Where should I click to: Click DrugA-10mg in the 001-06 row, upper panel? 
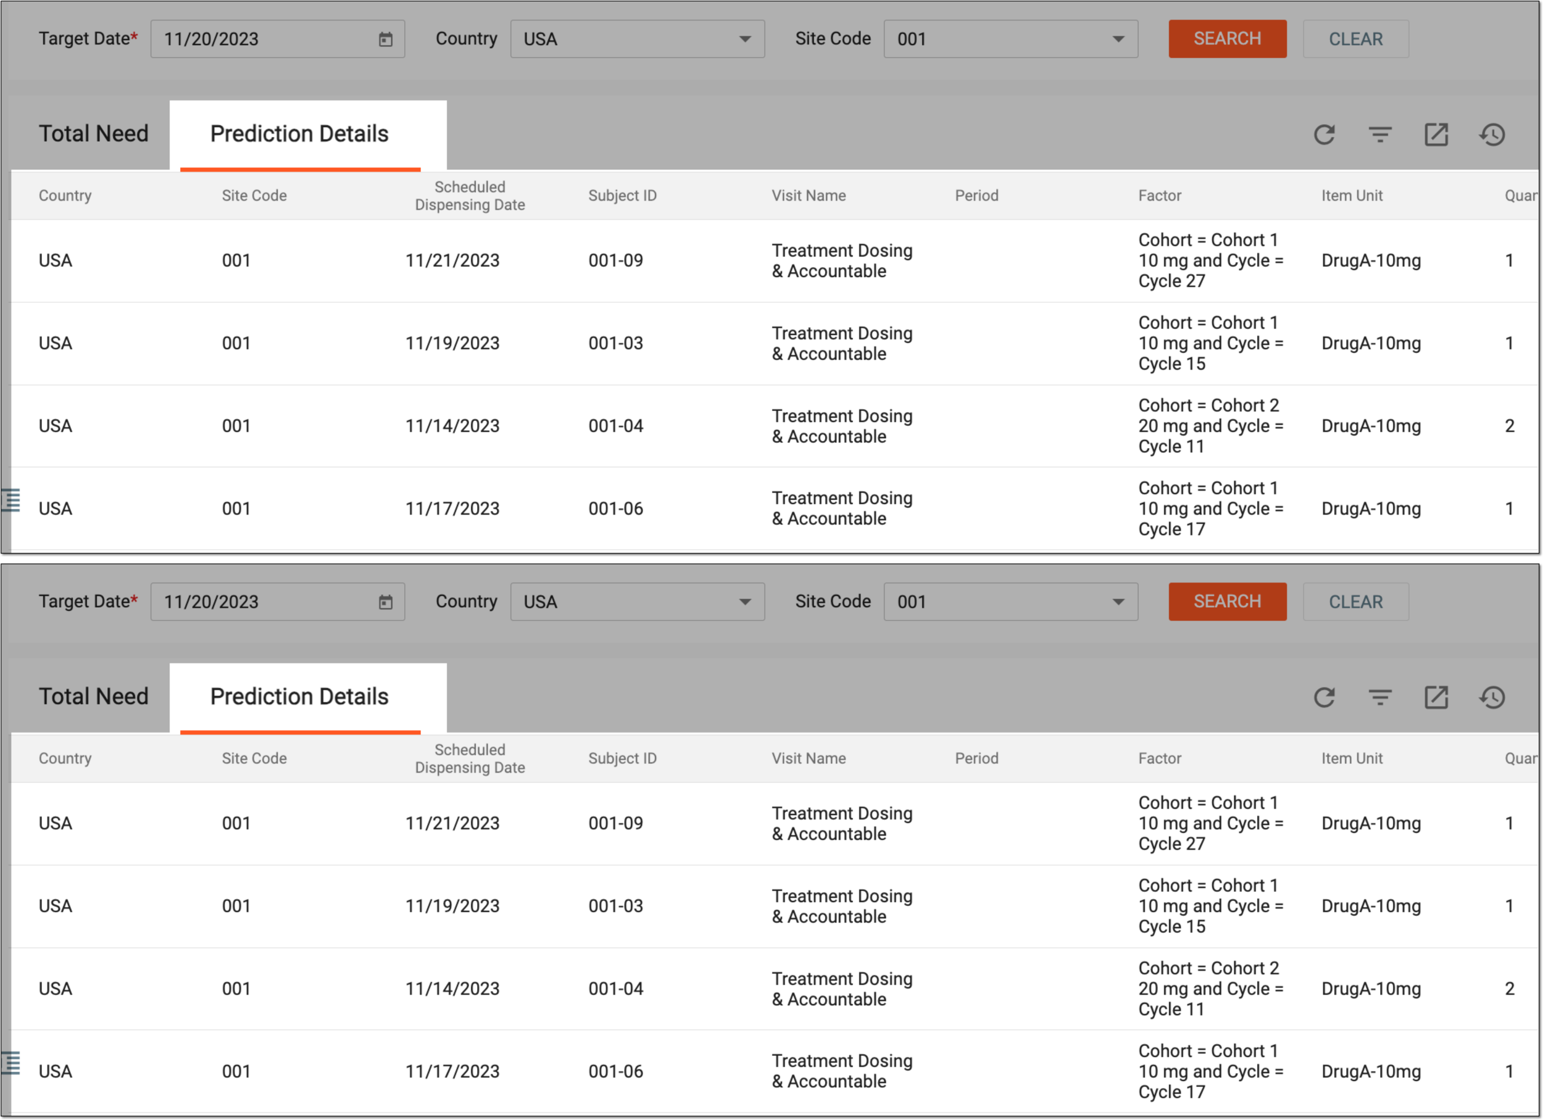point(1371,508)
